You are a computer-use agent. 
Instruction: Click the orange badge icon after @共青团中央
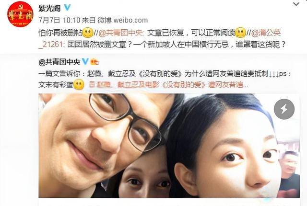tap(94, 62)
